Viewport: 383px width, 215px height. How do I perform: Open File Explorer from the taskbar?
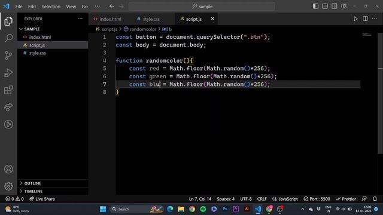[x=181, y=209]
